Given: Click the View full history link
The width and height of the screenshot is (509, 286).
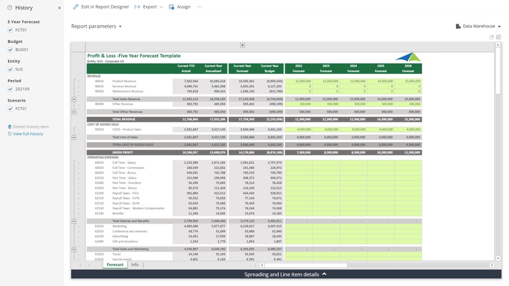Looking at the screenshot, I should [28, 134].
